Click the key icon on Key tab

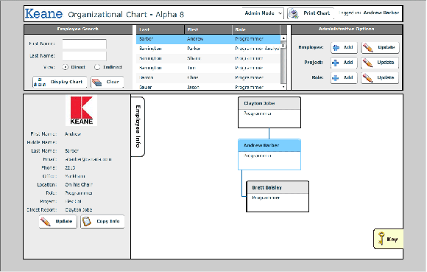coord(381,239)
